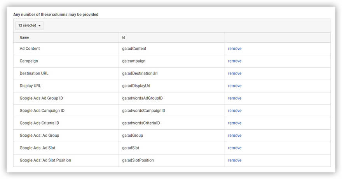
Task: Select the ga:campaign id cell
Action: click(134, 61)
